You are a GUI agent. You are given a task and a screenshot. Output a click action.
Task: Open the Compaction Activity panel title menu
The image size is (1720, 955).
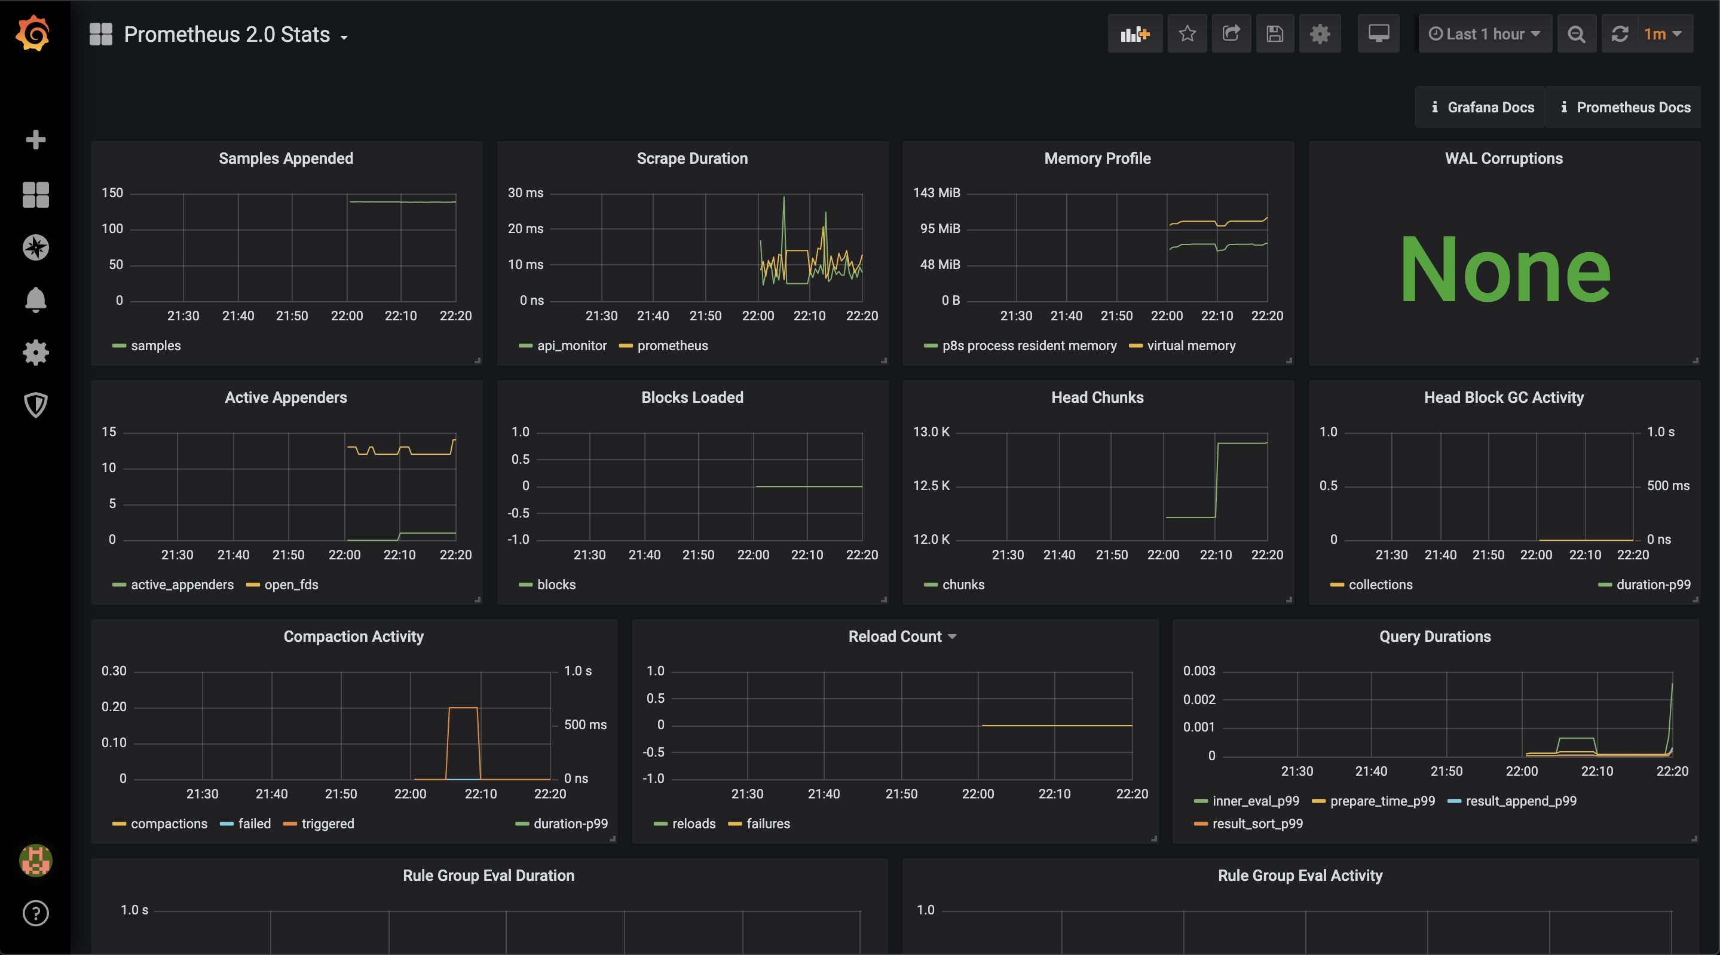click(354, 636)
